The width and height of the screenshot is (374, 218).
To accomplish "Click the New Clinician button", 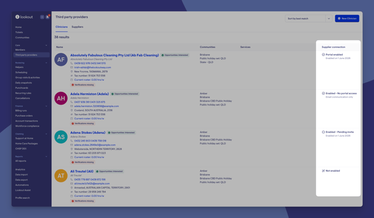I will tap(347, 18).
